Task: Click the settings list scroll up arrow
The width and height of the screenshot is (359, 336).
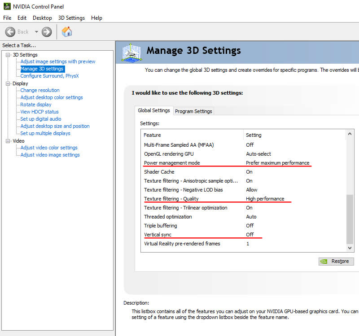Action: pyautogui.click(x=350, y=134)
